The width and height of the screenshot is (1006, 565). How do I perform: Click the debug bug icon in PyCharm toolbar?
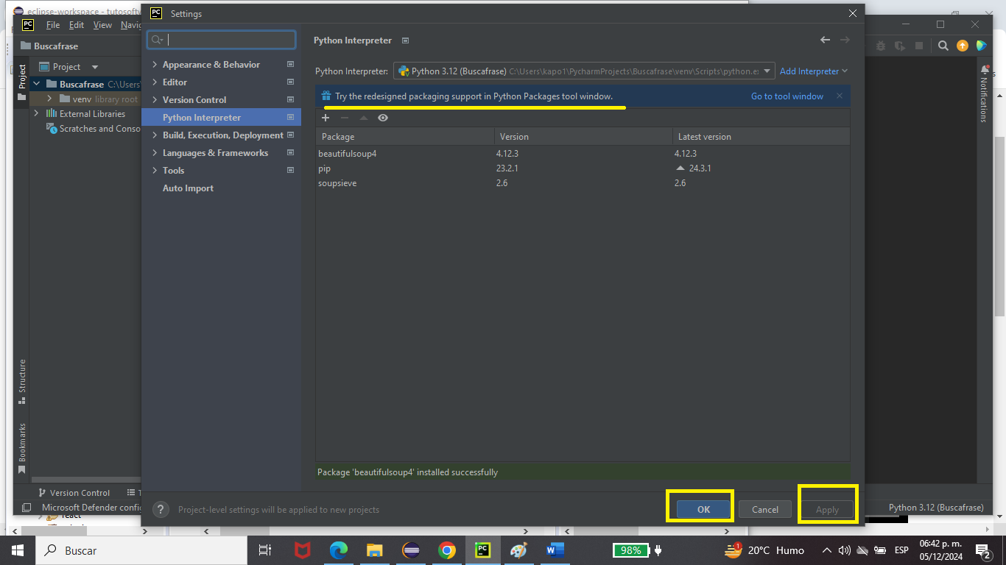point(881,46)
